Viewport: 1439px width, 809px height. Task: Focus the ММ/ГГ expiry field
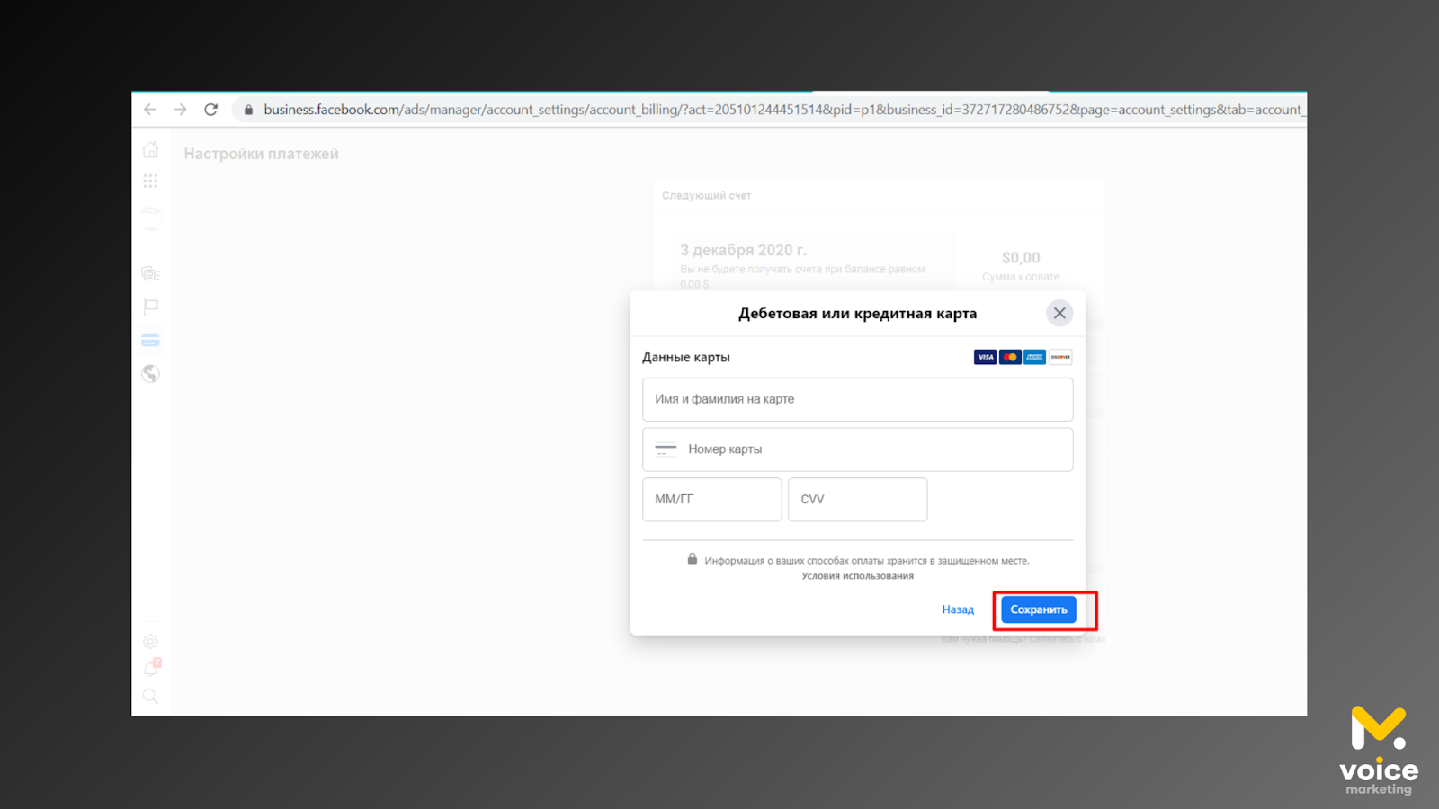[711, 499]
